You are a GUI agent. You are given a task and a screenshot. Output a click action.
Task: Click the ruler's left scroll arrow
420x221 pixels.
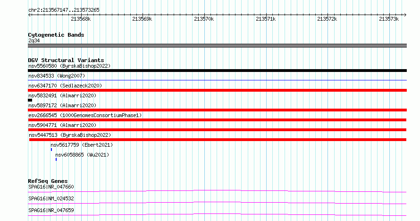pyautogui.click(x=29, y=15)
